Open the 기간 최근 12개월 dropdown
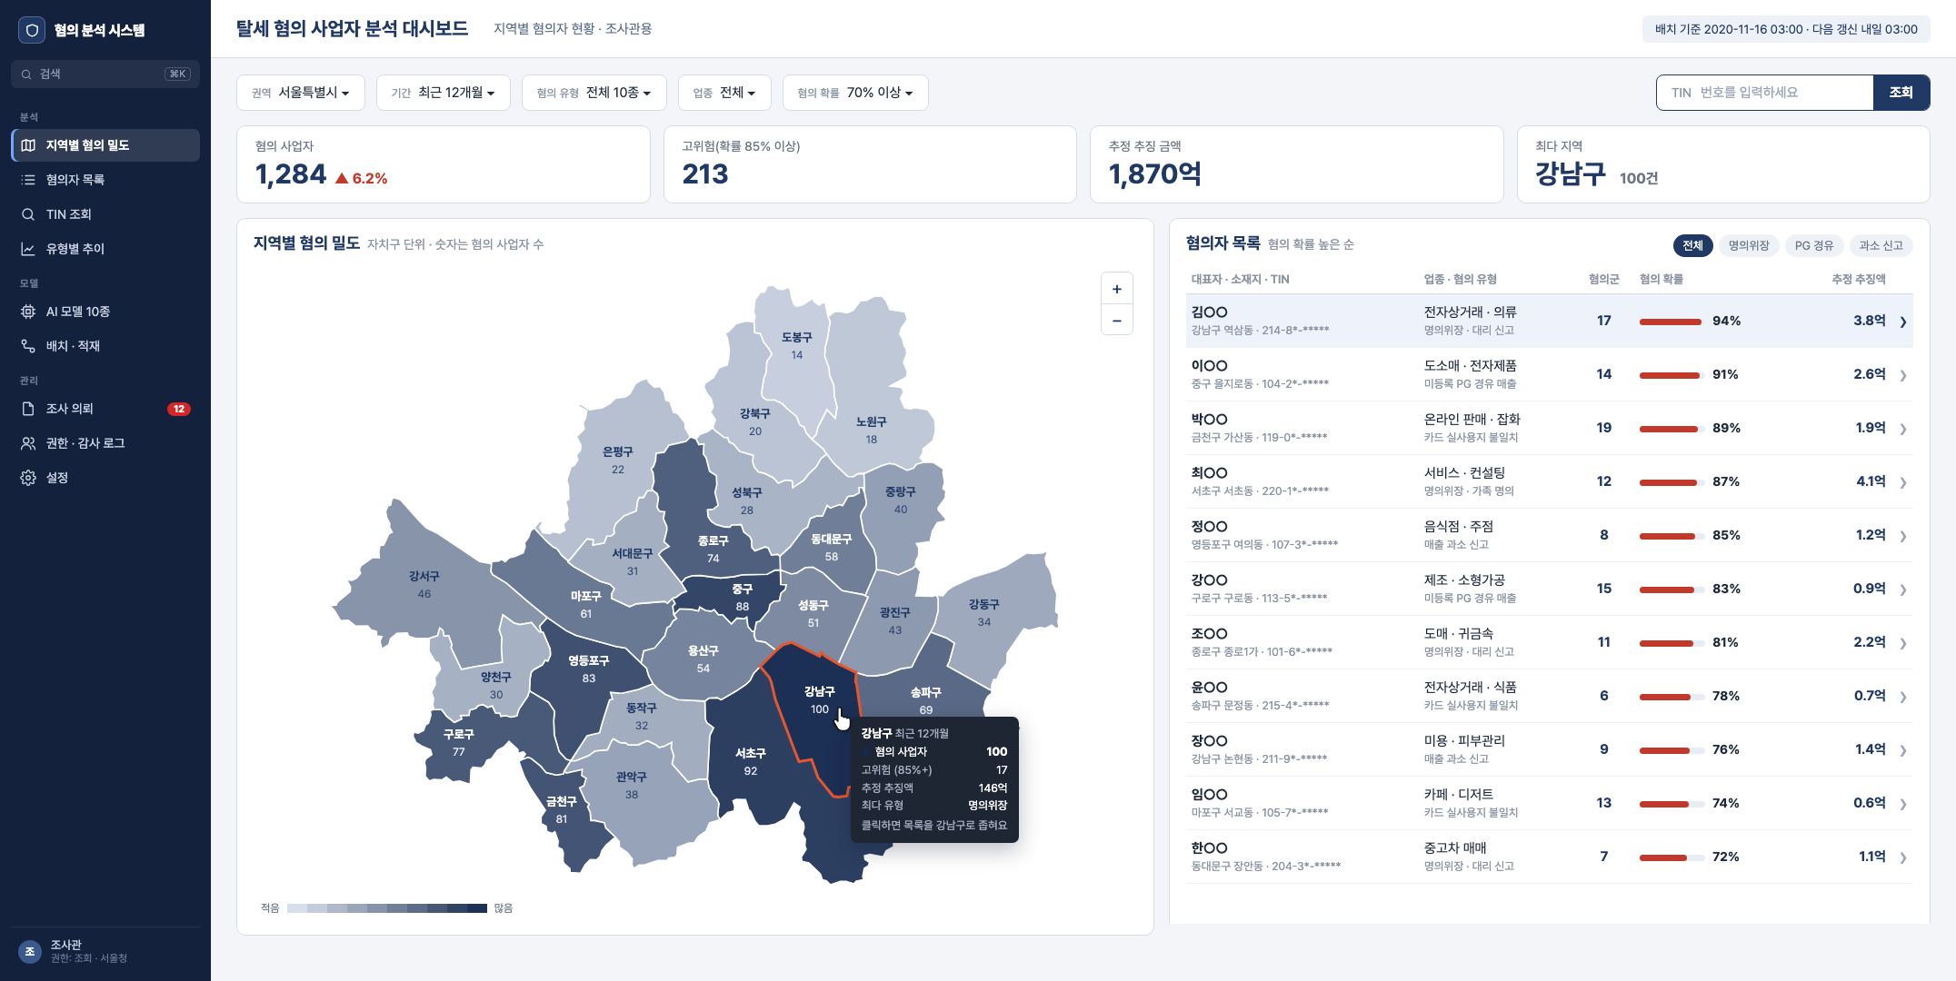Screen dimensions: 1956x981 click(x=443, y=93)
